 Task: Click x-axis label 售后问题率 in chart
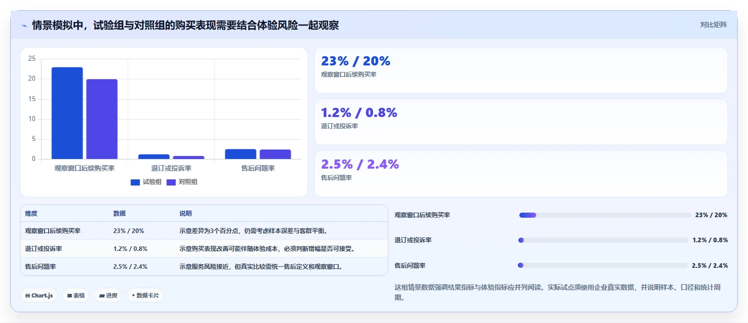click(258, 168)
